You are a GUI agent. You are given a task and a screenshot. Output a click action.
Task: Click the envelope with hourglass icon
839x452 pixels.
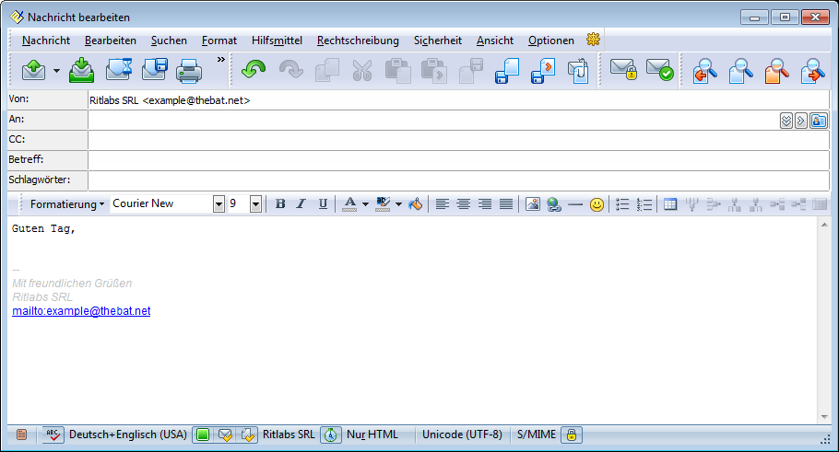(118, 71)
